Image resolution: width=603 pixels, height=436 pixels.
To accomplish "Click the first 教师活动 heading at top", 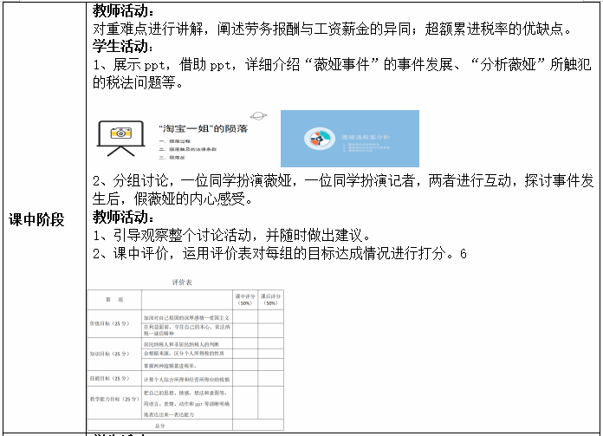I will 124,11.
